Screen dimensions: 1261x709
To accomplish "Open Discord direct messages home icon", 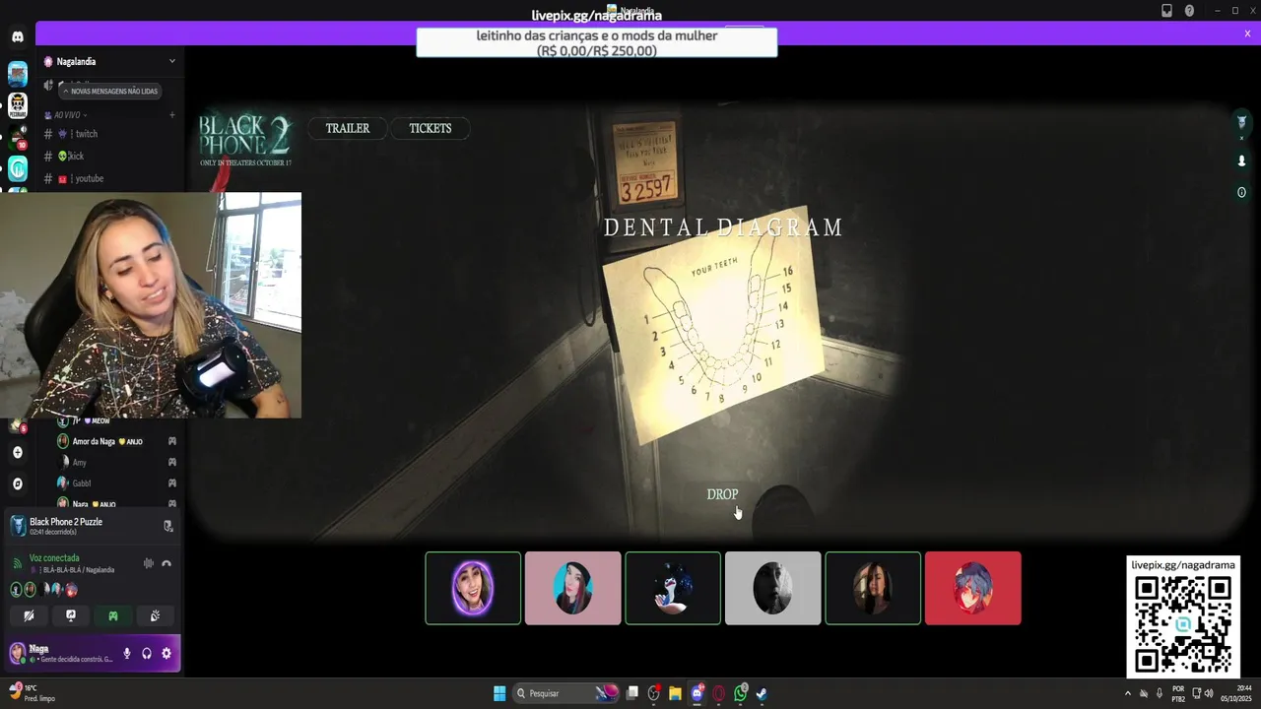I will tap(18, 36).
